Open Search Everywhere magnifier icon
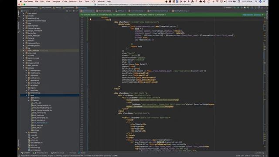 [266, 8]
